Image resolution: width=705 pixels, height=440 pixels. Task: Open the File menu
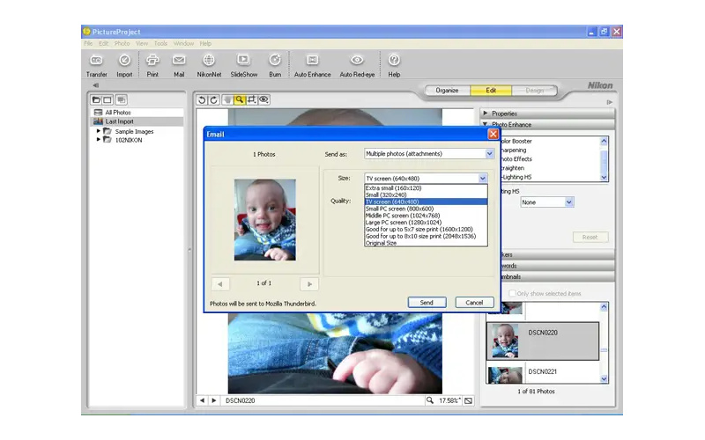click(88, 43)
